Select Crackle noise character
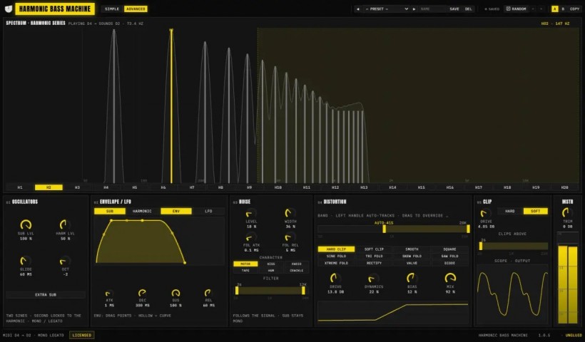 click(296, 271)
